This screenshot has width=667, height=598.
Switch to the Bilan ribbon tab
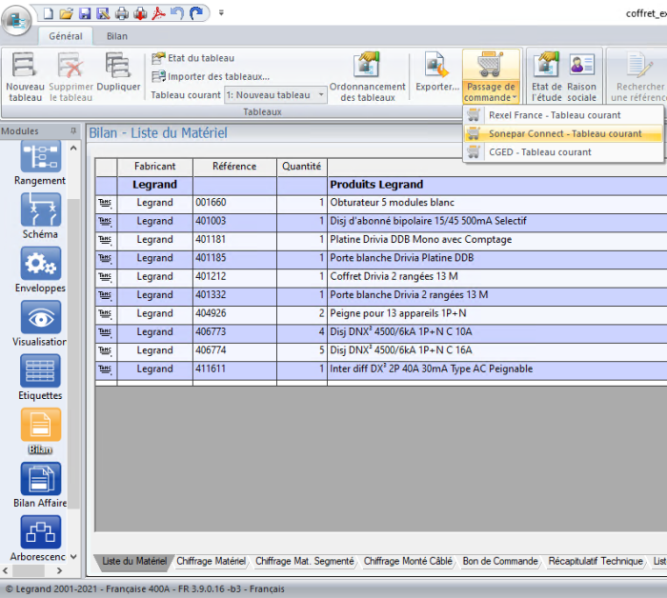117,36
